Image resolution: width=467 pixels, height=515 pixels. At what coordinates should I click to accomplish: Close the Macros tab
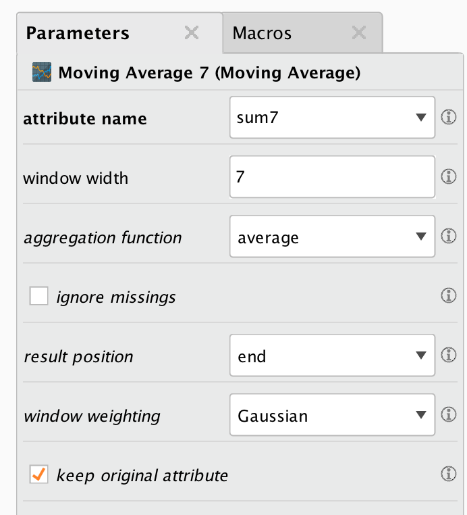pyautogui.click(x=359, y=33)
